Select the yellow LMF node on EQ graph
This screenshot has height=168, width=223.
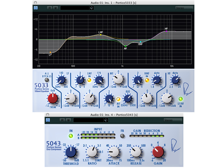[x=101, y=35]
